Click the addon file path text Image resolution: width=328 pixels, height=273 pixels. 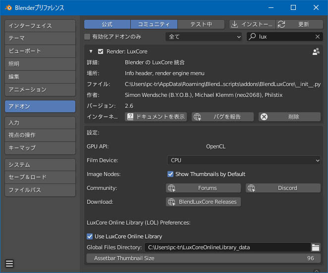click(222, 84)
